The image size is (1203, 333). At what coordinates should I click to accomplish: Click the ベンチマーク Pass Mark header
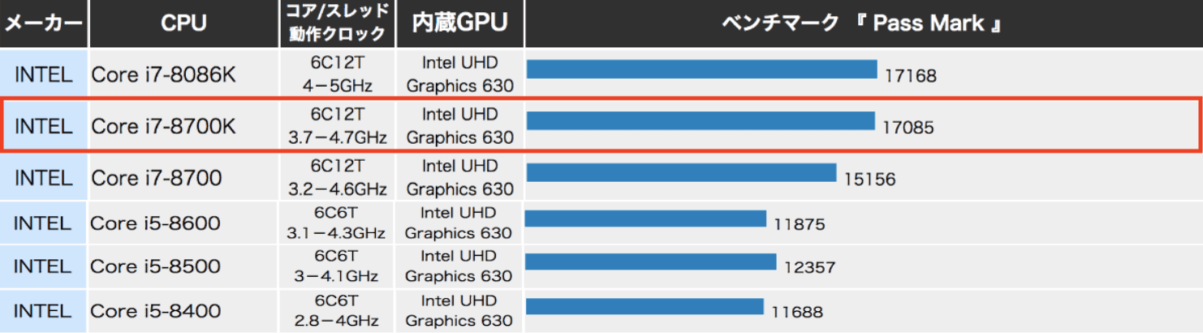(862, 24)
